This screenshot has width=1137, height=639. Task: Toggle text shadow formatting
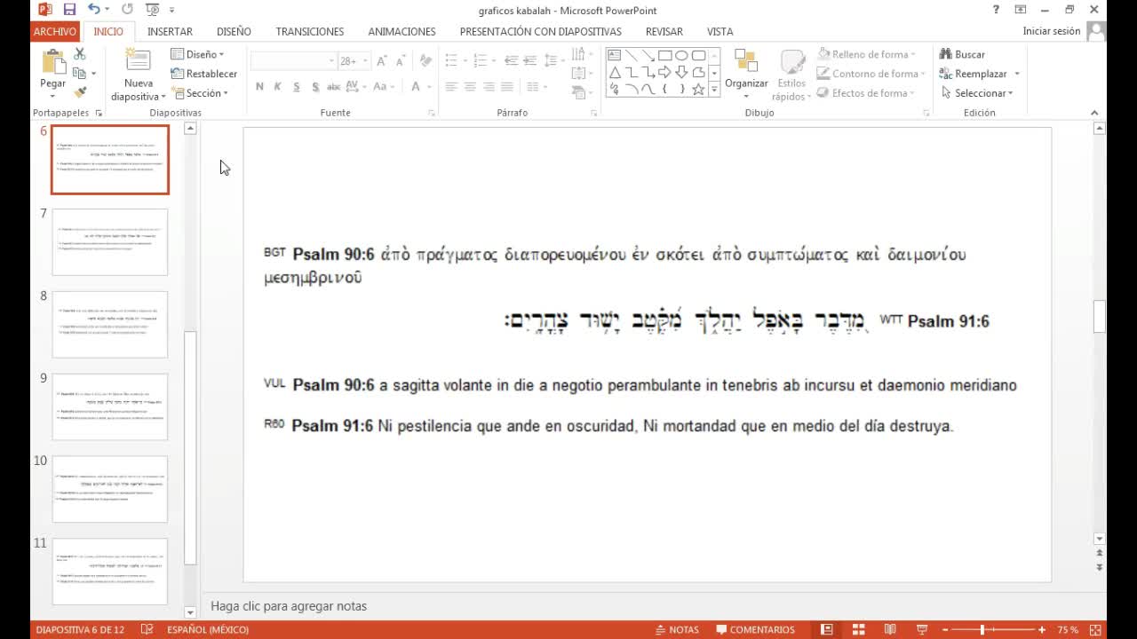tap(315, 87)
